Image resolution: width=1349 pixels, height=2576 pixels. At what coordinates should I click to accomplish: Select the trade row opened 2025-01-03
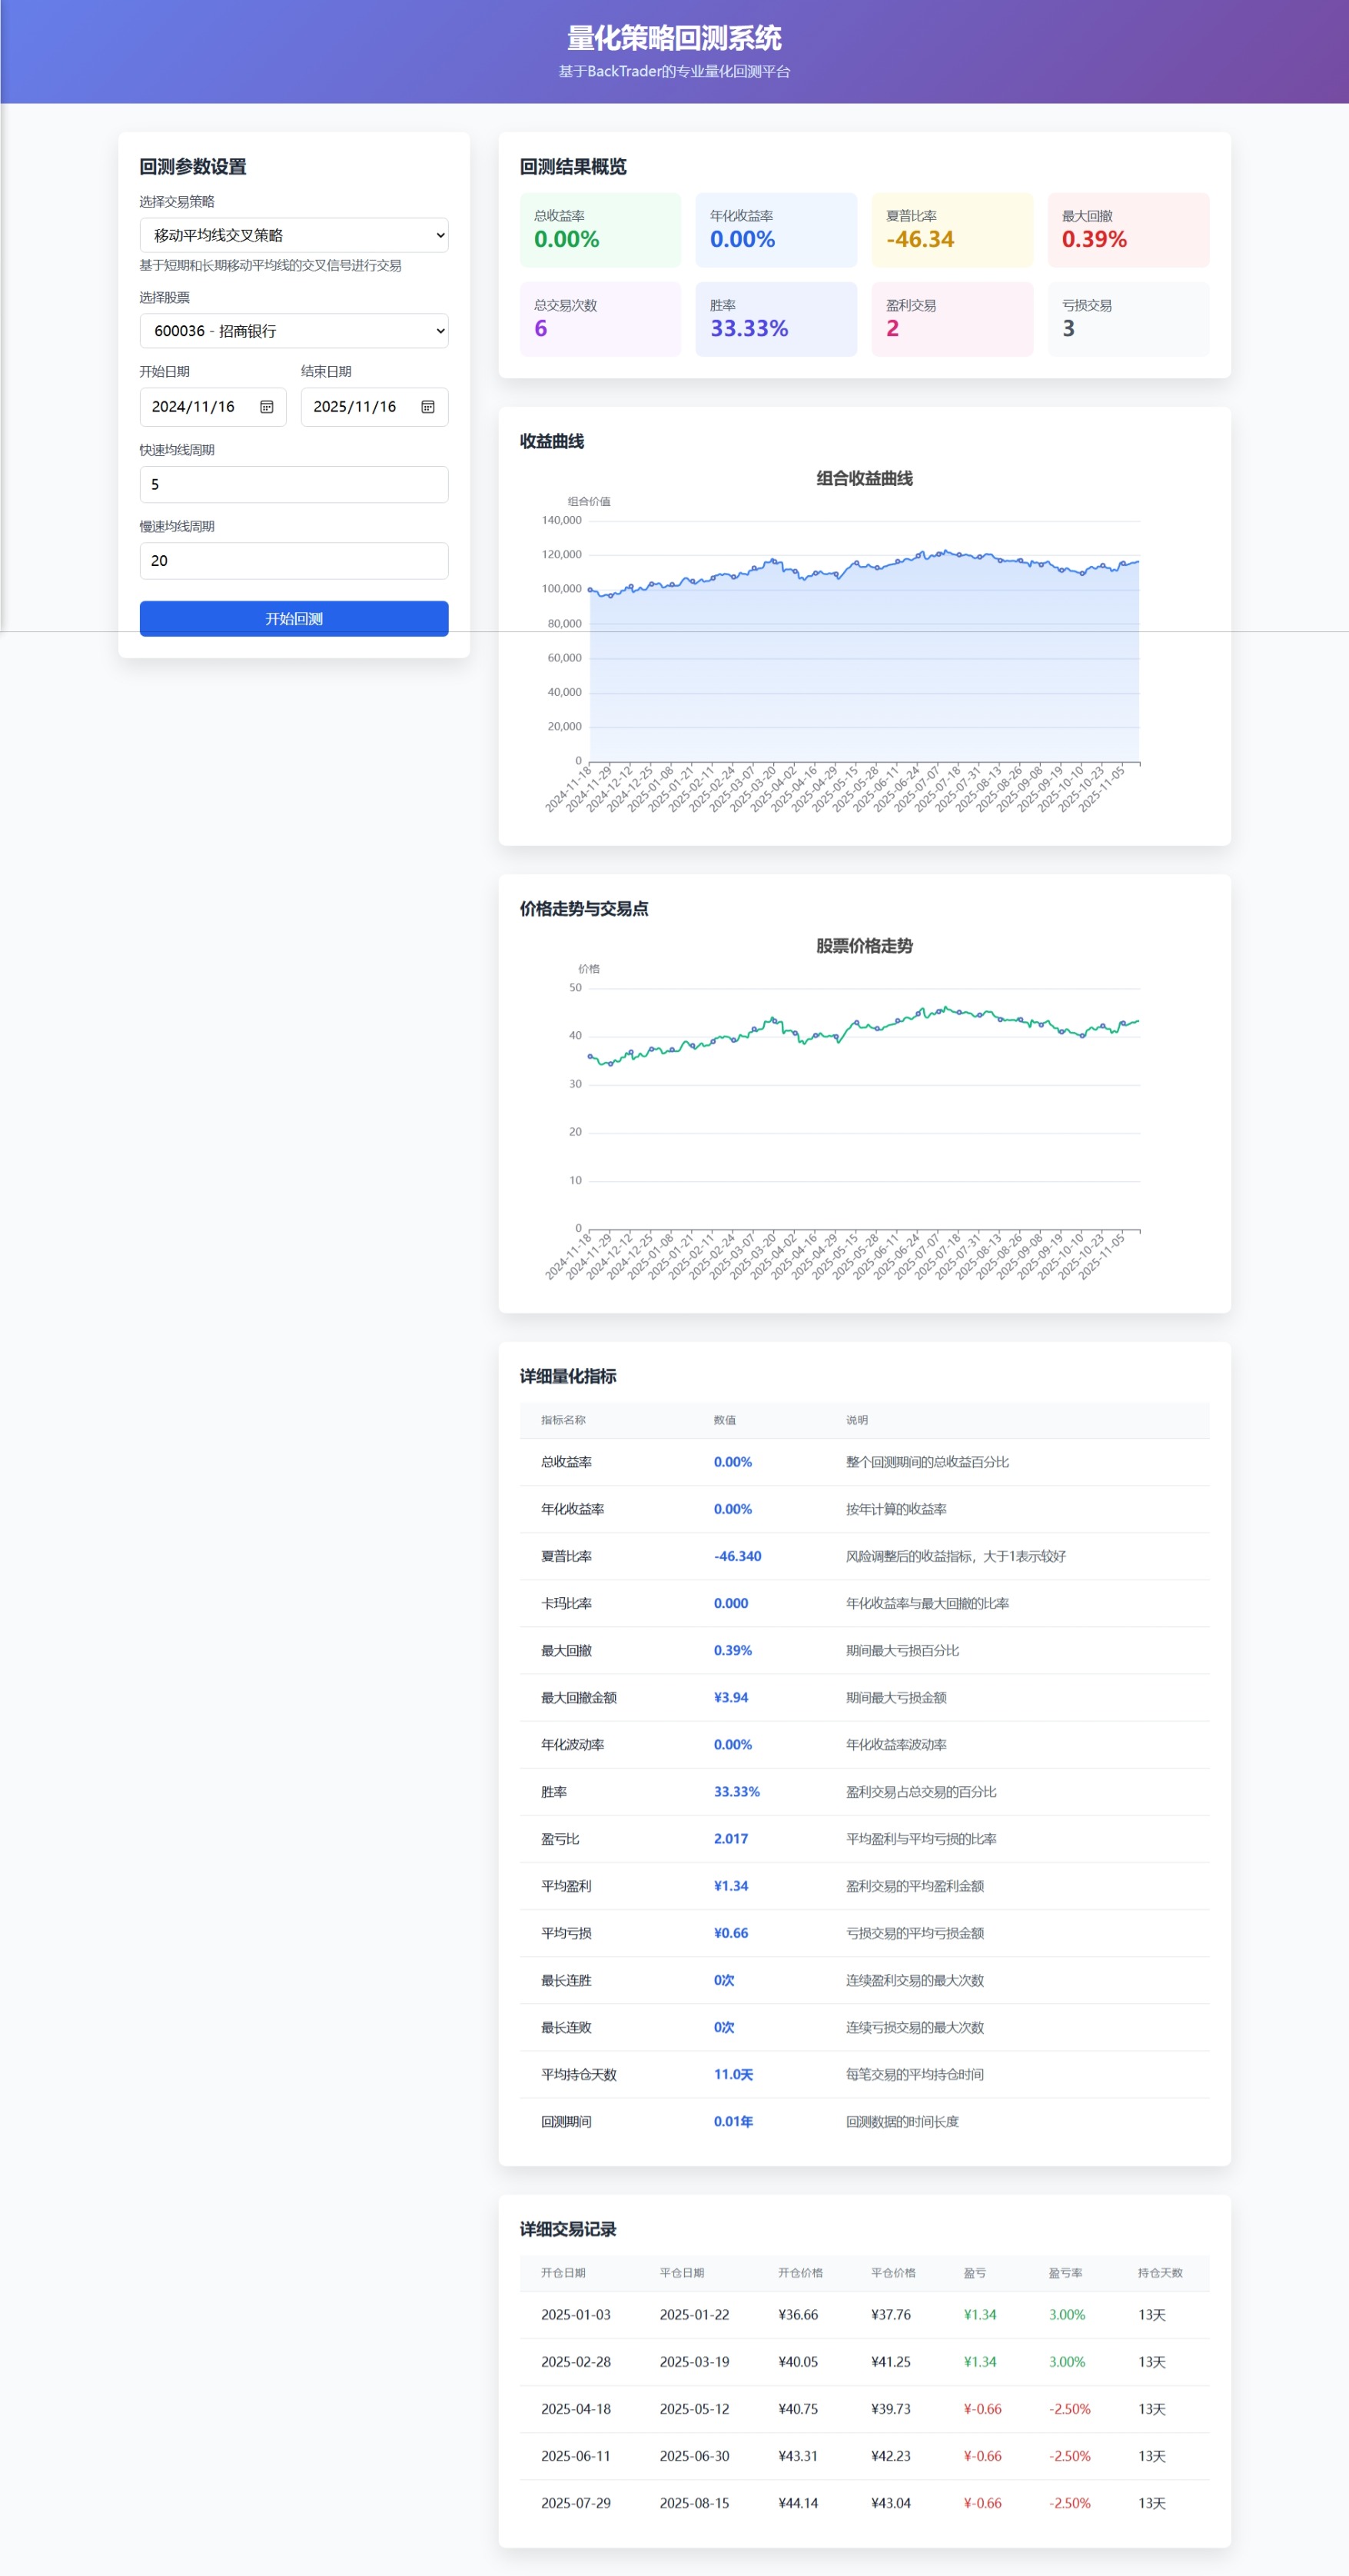point(864,2315)
